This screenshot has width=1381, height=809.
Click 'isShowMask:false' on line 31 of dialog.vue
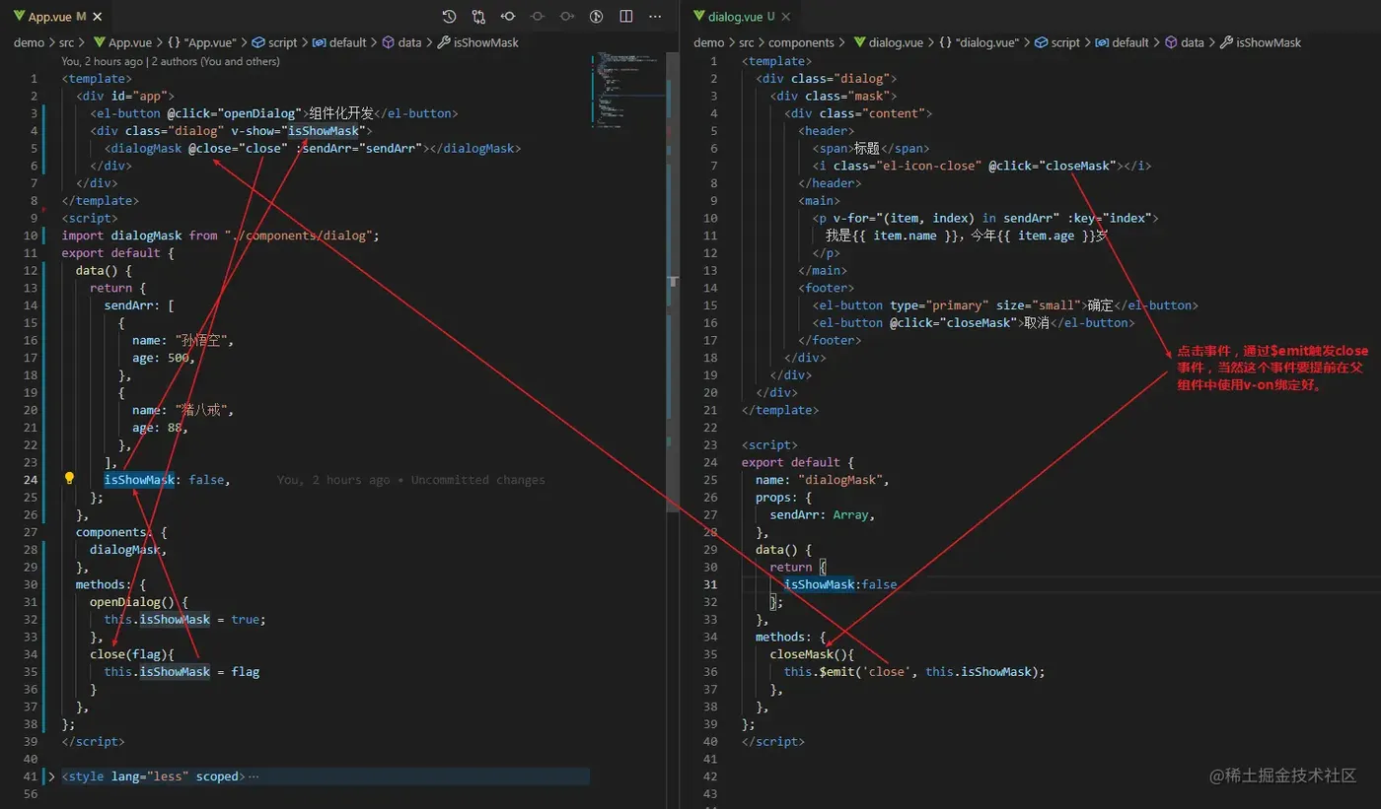[x=840, y=583]
